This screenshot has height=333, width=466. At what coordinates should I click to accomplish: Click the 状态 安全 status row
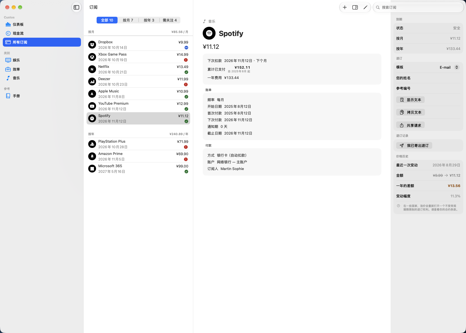428,28
